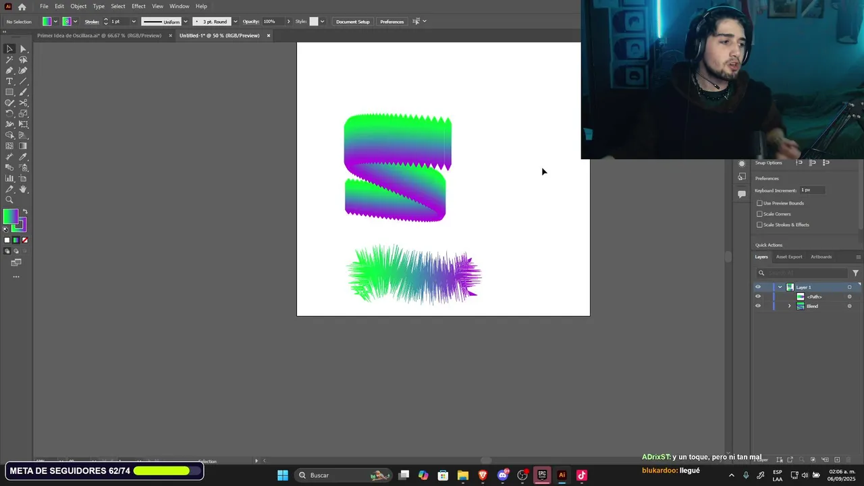Open the Opacity value arrow
This screenshot has width=864, height=486.
288,22
